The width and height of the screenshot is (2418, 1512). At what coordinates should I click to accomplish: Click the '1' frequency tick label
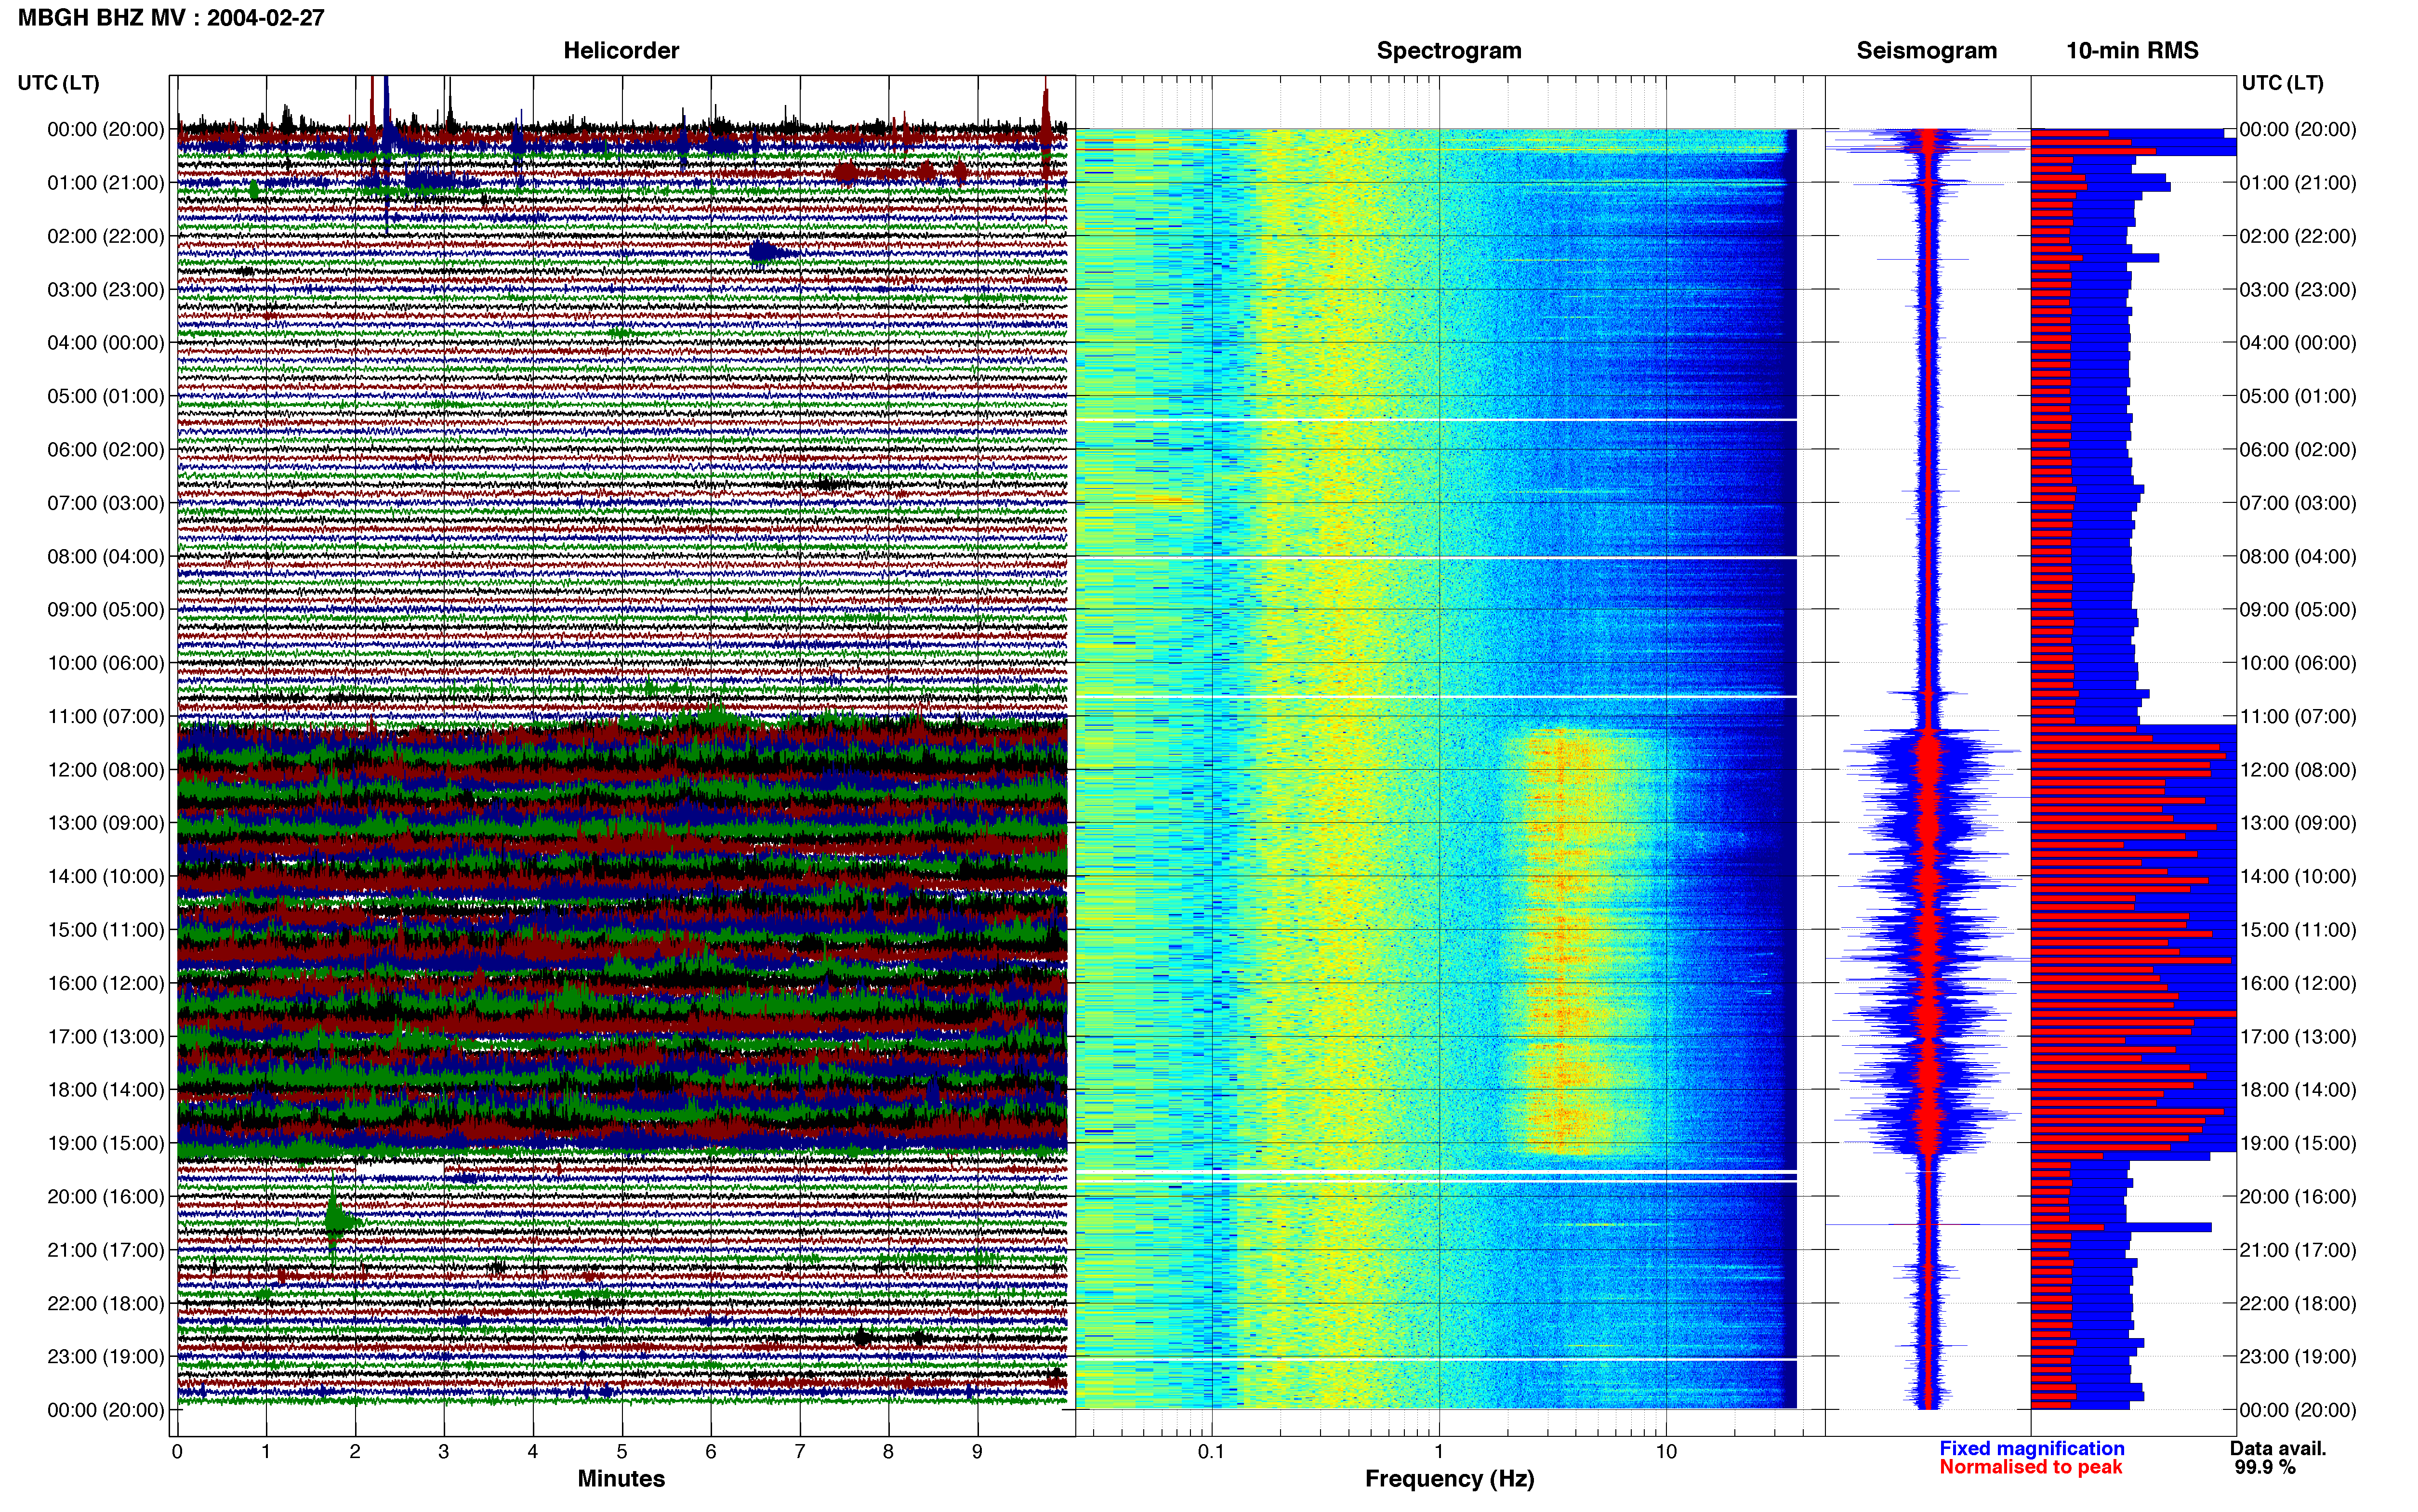1439,1451
